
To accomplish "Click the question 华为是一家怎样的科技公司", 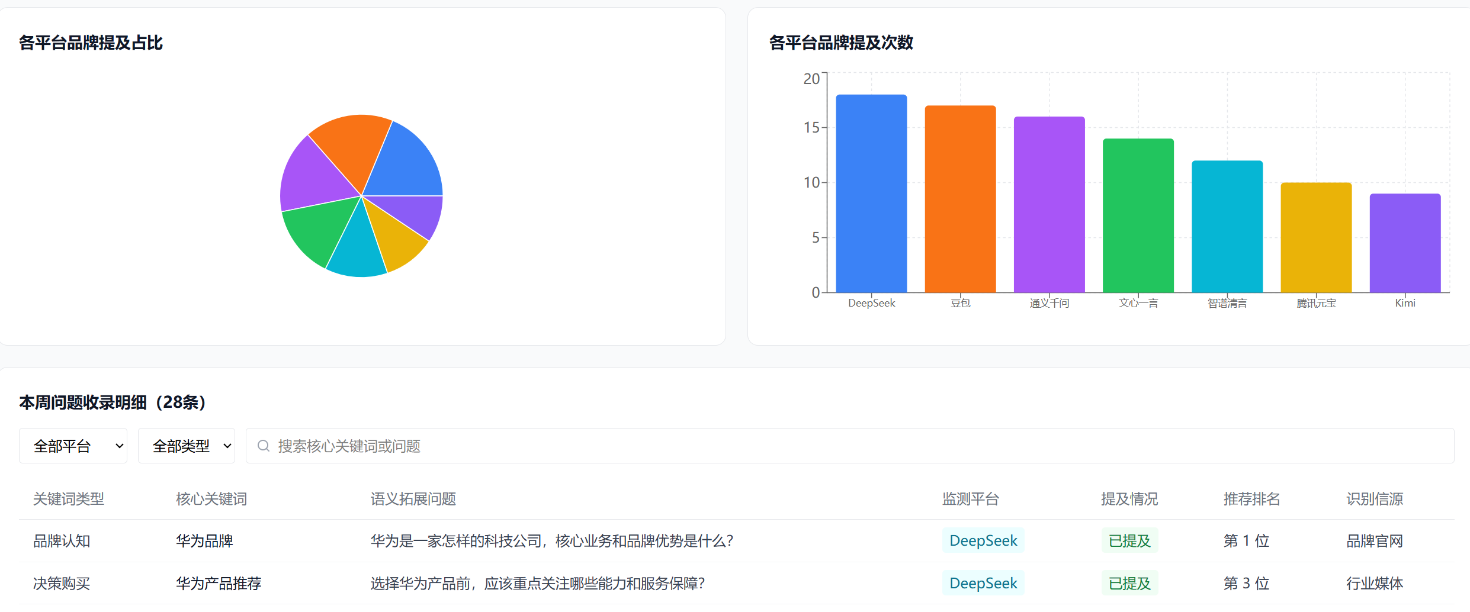I will [x=552, y=540].
